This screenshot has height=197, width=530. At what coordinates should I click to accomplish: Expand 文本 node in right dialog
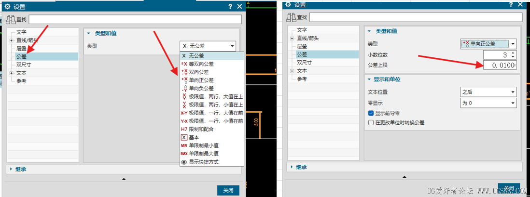(x=292, y=71)
